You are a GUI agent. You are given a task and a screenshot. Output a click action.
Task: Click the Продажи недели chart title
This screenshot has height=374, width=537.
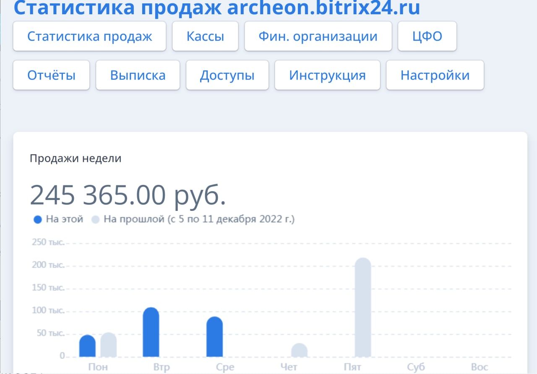pos(76,158)
